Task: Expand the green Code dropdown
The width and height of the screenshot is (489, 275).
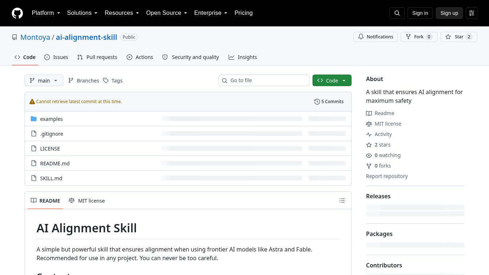Action: click(332, 80)
